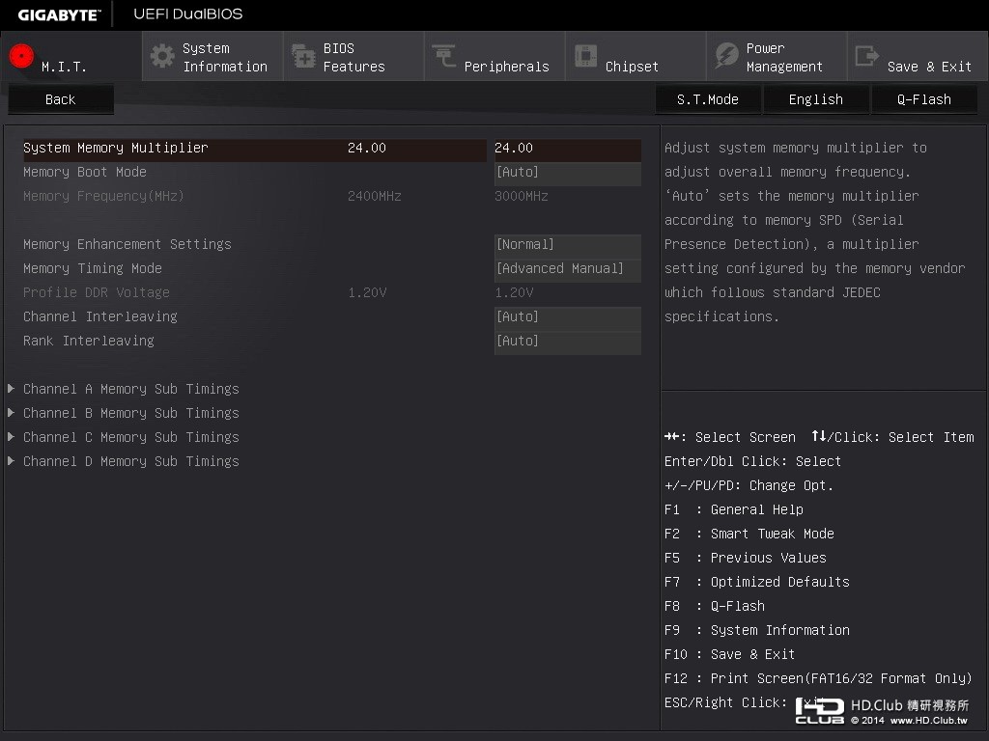Screen dimensions: 989x741
Task: Click the Power Management lightning icon
Action: (x=726, y=56)
